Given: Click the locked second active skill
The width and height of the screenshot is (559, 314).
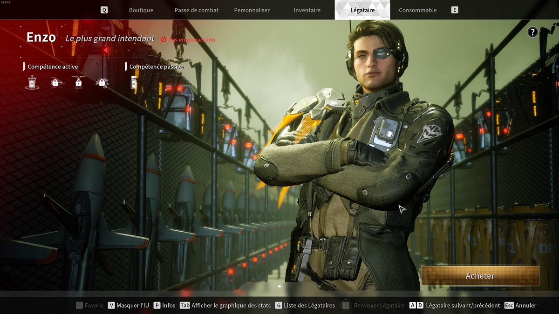Looking at the screenshot, I should pos(55,82).
